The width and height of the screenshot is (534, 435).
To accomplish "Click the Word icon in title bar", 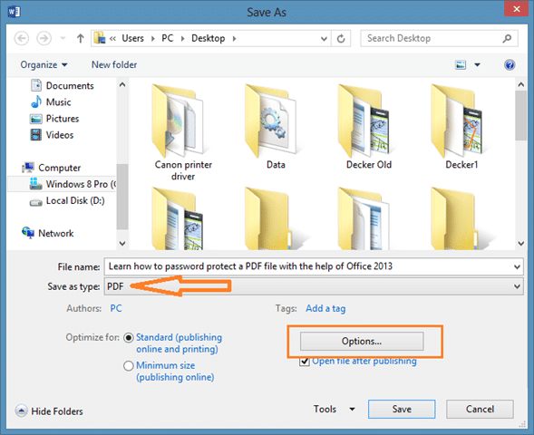I will (x=14, y=13).
